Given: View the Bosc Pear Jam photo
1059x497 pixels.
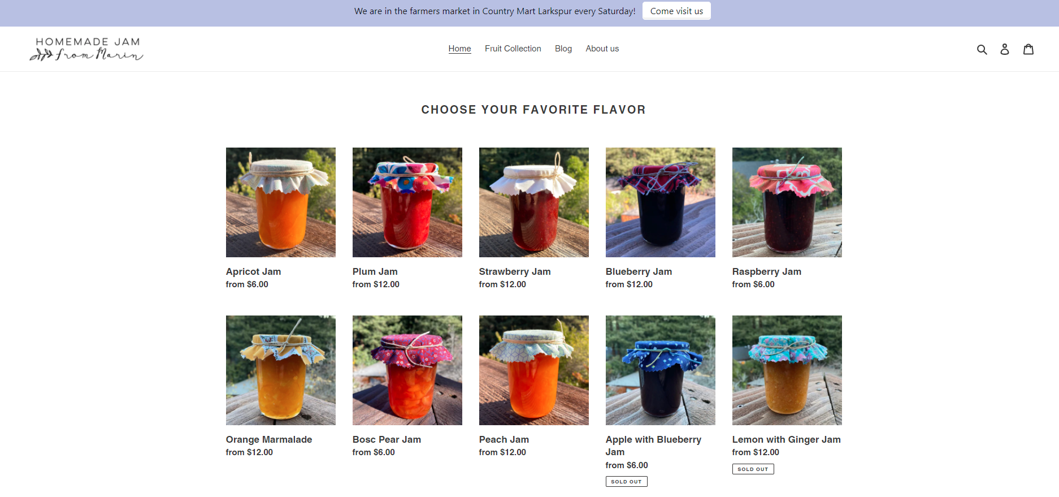Looking at the screenshot, I should (x=407, y=370).
